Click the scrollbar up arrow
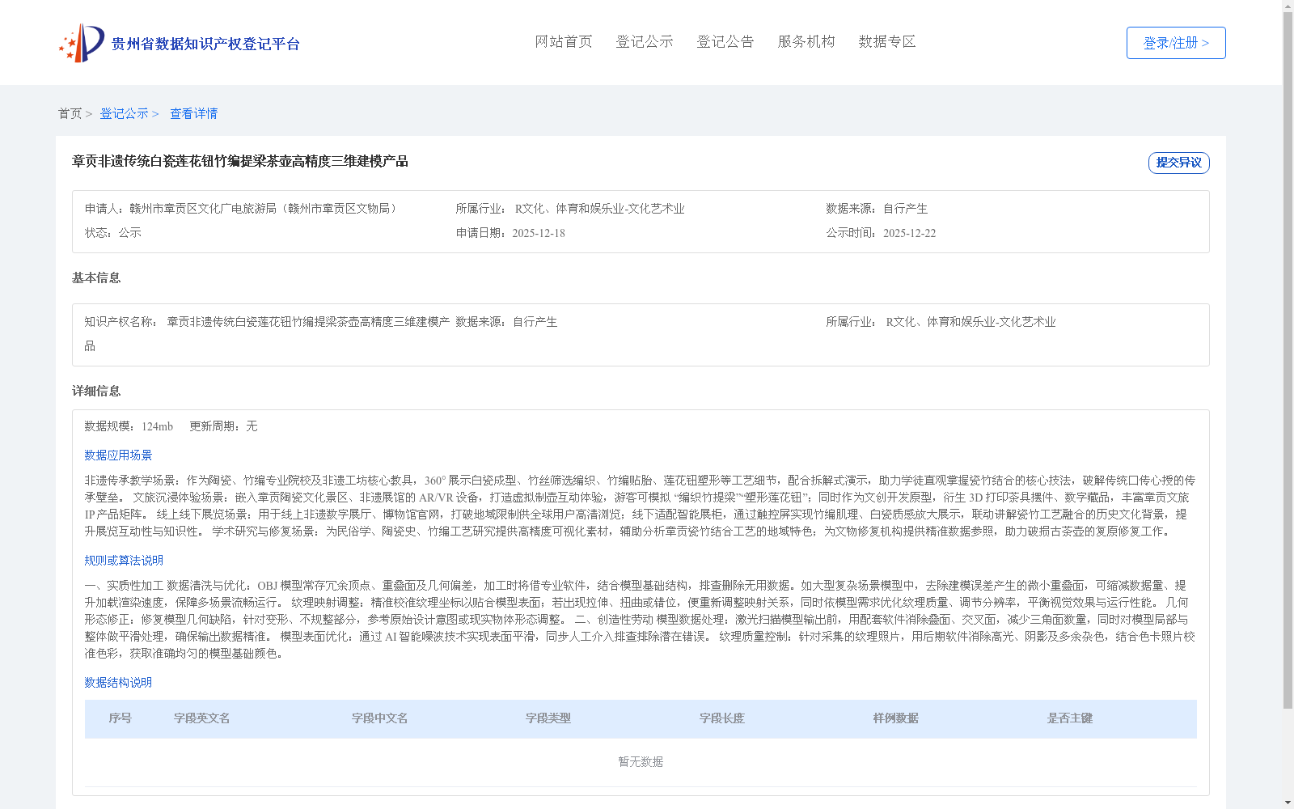This screenshot has width=1294, height=809. click(x=1288, y=6)
